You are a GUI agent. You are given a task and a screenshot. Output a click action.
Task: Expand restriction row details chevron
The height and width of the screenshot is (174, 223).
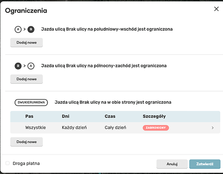(213, 128)
